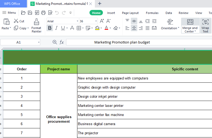Click the Distributed alignment icon
212x138 pixels.
pyautogui.click(x=154, y=28)
